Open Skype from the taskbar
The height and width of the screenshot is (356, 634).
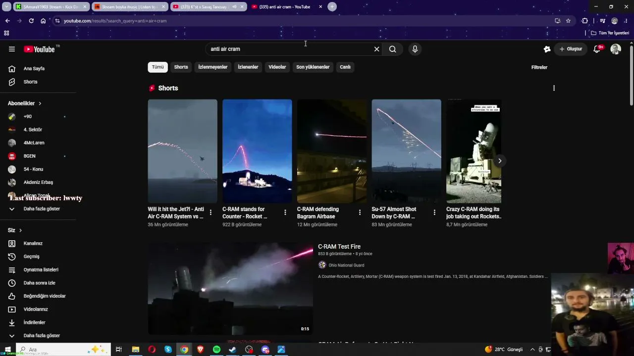168,350
